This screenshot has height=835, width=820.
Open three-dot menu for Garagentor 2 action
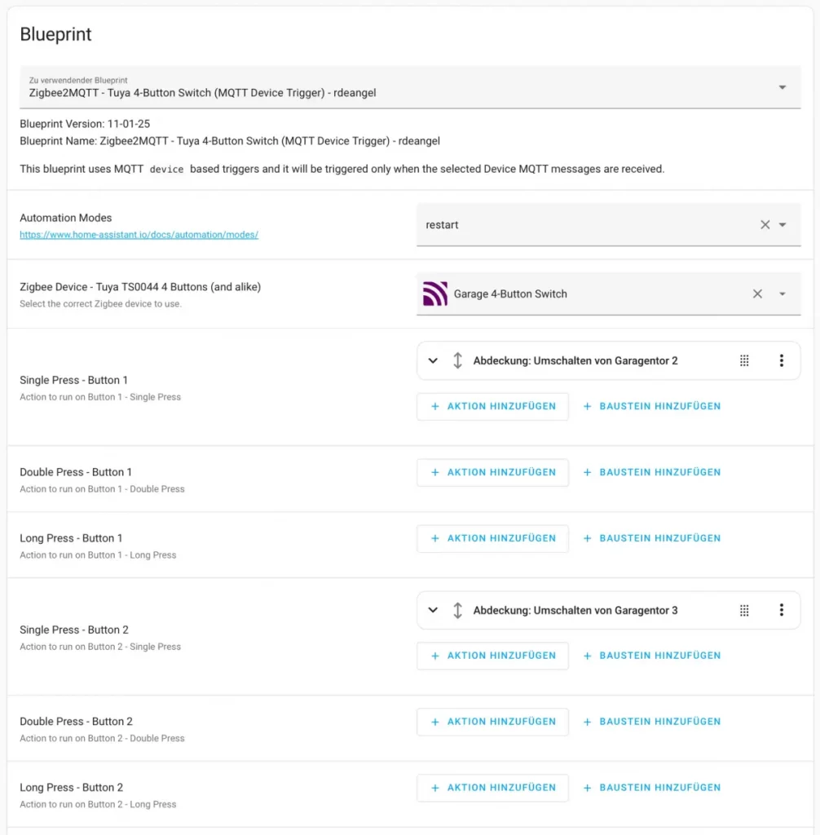point(781,360)
